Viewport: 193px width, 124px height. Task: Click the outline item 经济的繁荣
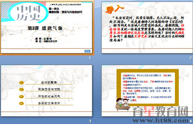click(x=49, y=83)
